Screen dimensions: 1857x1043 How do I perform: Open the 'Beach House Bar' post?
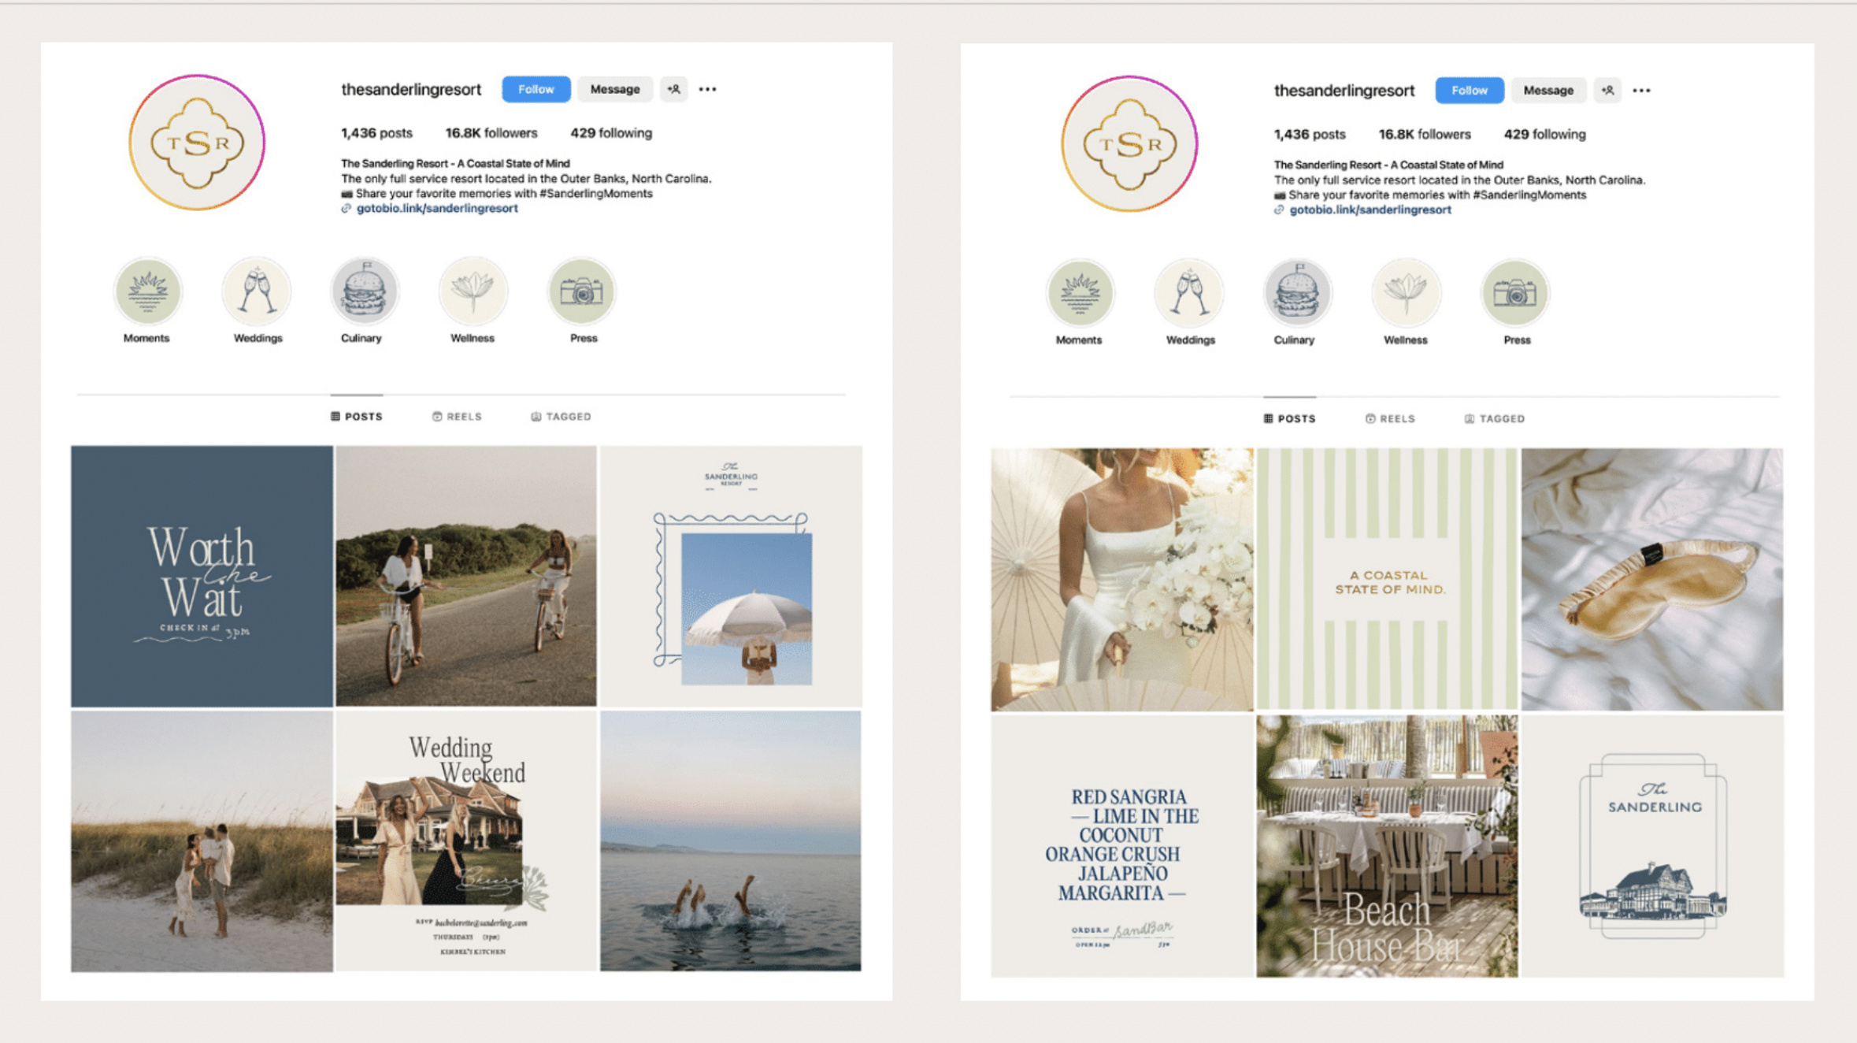[1388, 846]
